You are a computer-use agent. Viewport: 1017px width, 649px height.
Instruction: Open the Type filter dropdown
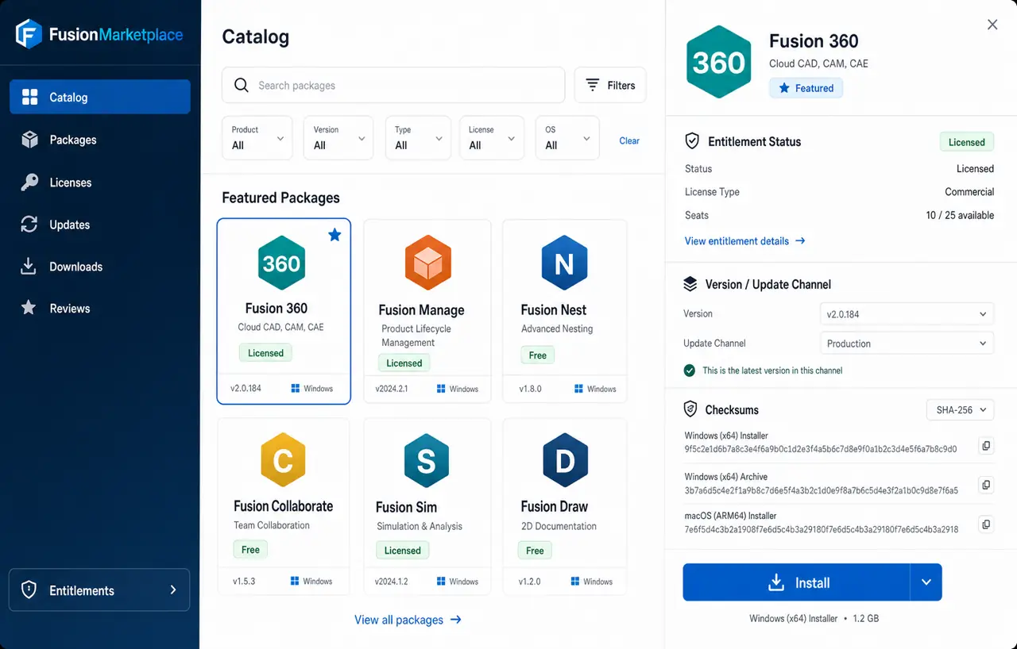(x=418, y=138)
